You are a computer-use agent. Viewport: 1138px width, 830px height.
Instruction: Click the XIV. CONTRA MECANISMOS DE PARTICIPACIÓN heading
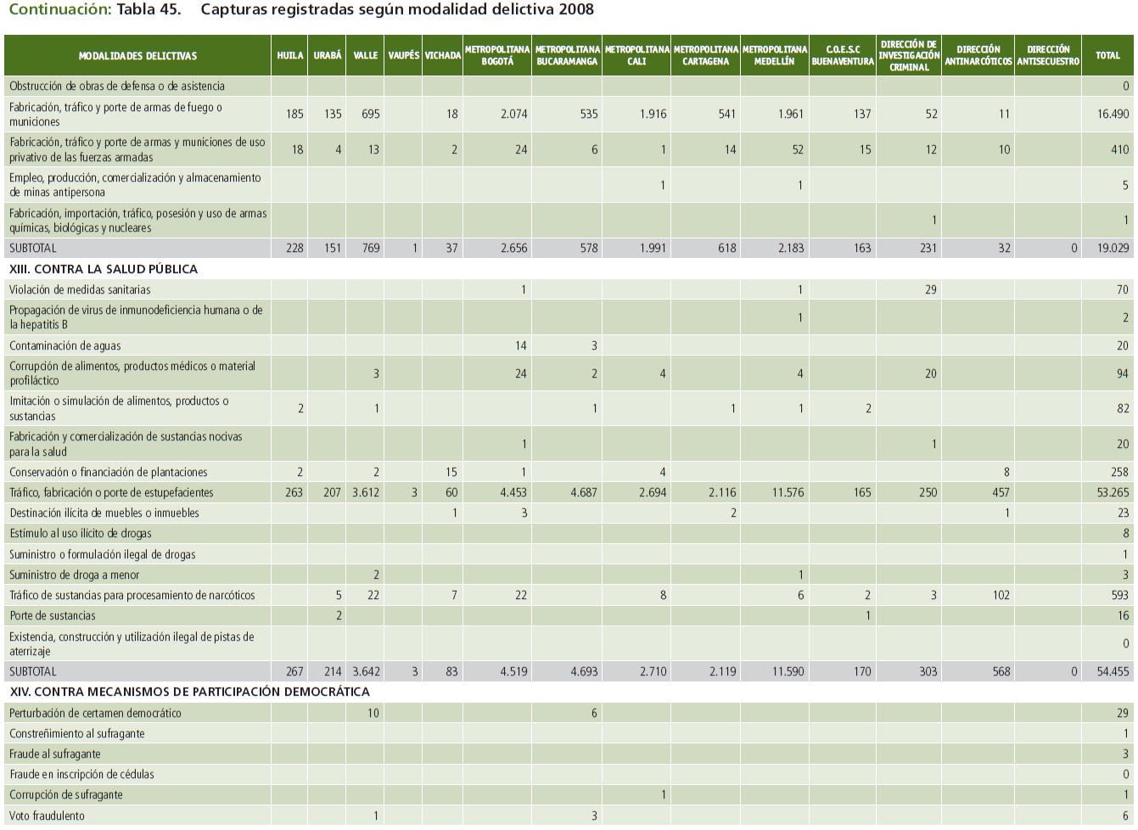pyautogui.click(x=189, y=692)
